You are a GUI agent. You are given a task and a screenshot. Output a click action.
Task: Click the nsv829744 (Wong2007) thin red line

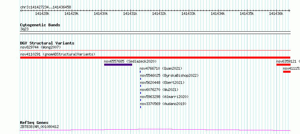pos(155,51)
